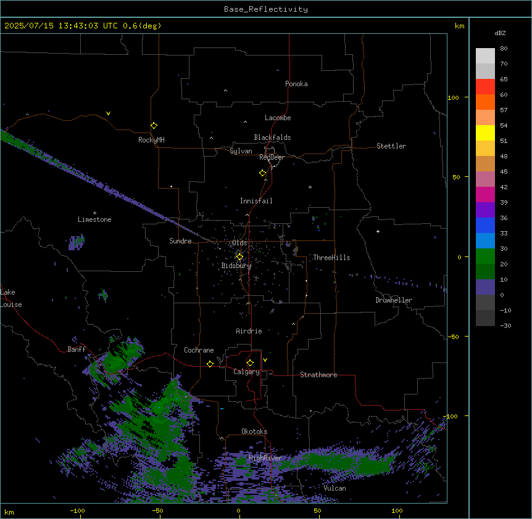Click the -50 tick on the horizontal axis
The image size is (532, 519).
pos(158,510)
